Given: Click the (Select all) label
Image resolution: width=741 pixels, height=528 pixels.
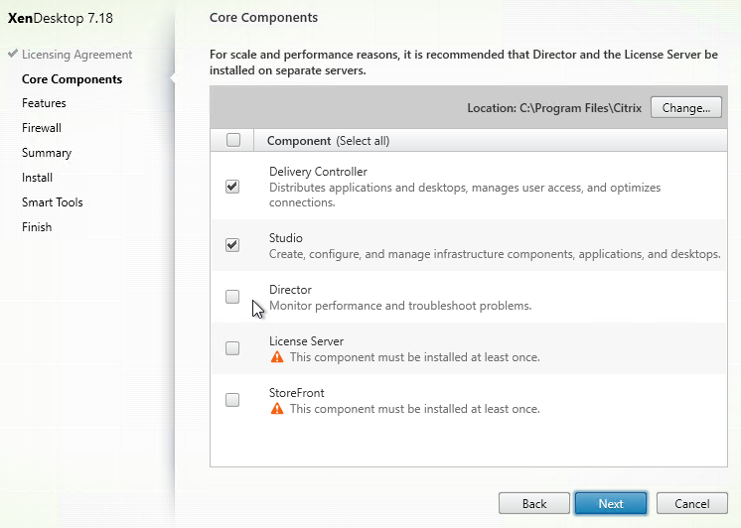Looking at the screenshot, I should (x=363, y=141).
